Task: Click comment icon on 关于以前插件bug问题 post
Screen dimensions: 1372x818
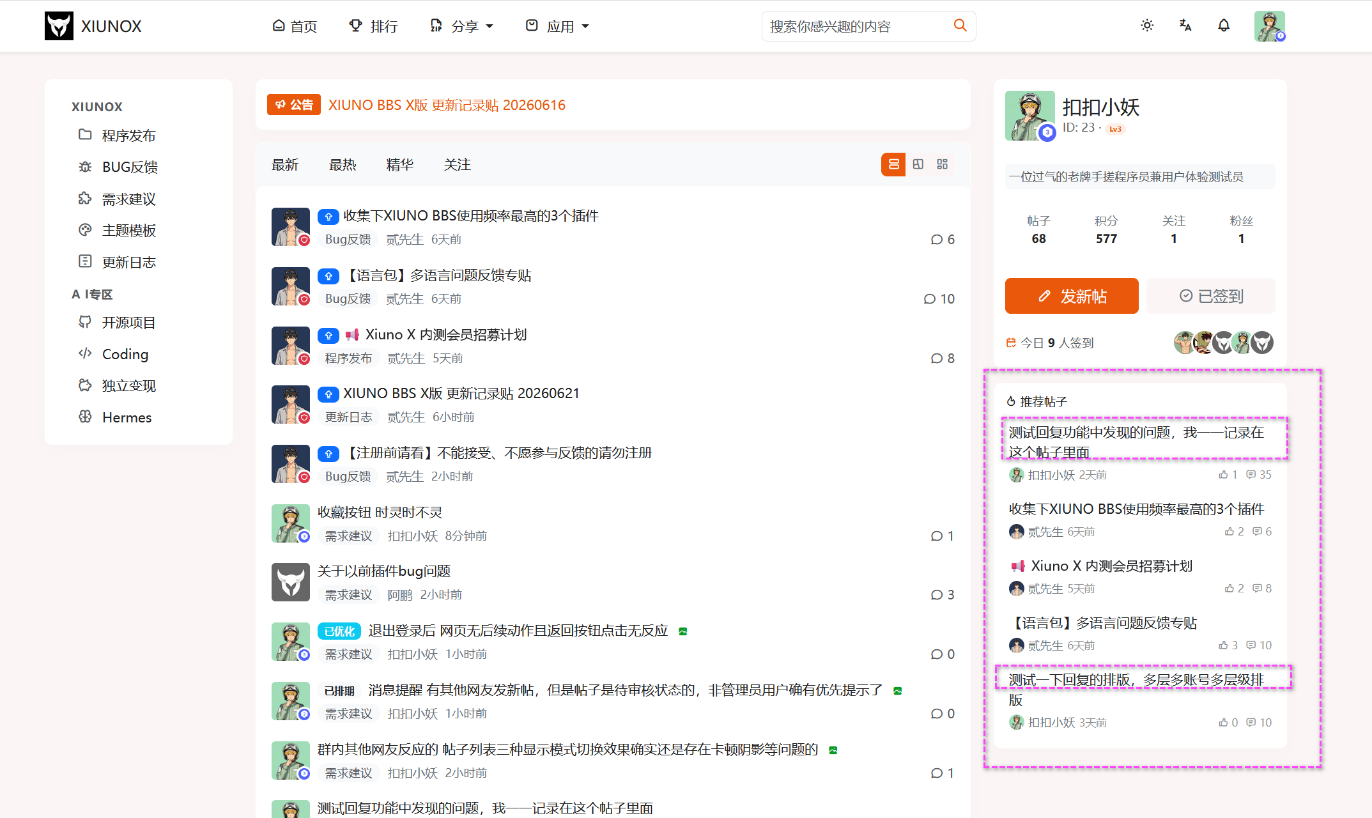Action: [x=937, y=595]
